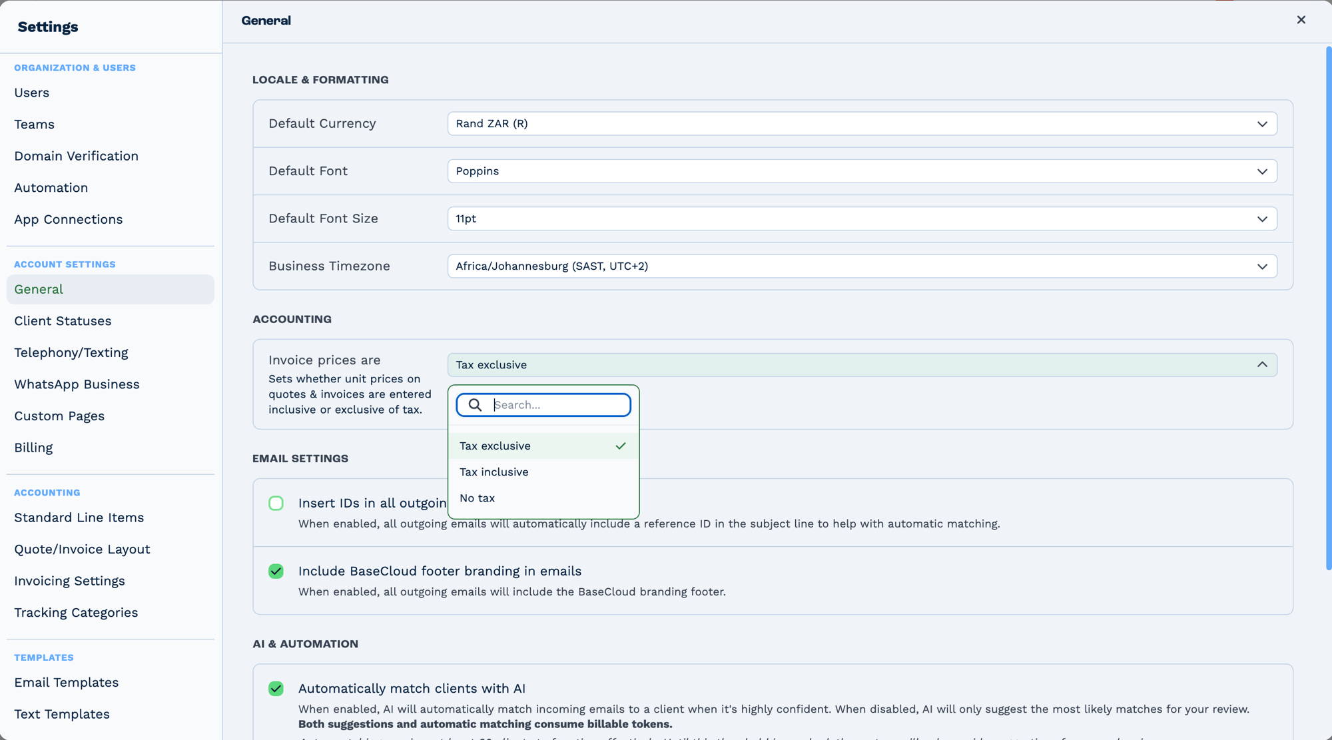
Task: Choose the No tax option
Action: 543,498
